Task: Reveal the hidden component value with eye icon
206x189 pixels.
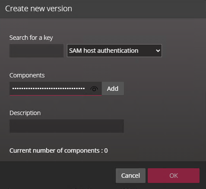Action: click(x=94, y=89)
